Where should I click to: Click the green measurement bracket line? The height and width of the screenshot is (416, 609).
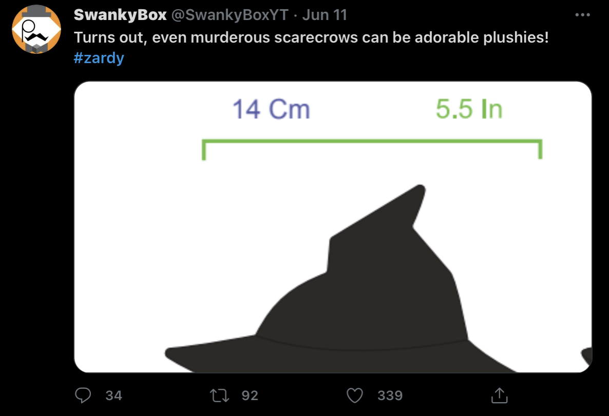click(x=372, y=149)
